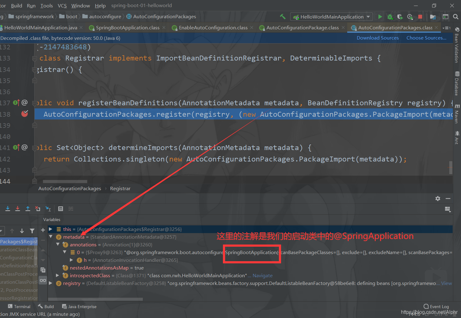Expand the registry variable node
Viewport: 461px width, 318px height.
pos(51,283)
